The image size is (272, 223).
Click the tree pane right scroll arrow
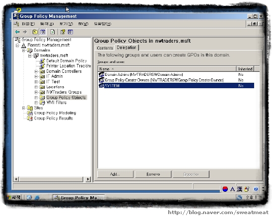[88, 179]
